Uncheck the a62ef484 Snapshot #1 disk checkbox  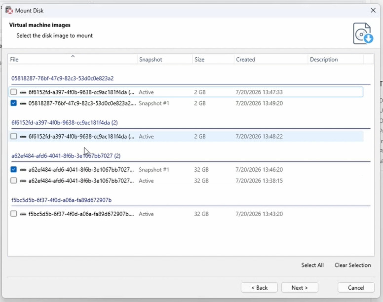point(14,169)
